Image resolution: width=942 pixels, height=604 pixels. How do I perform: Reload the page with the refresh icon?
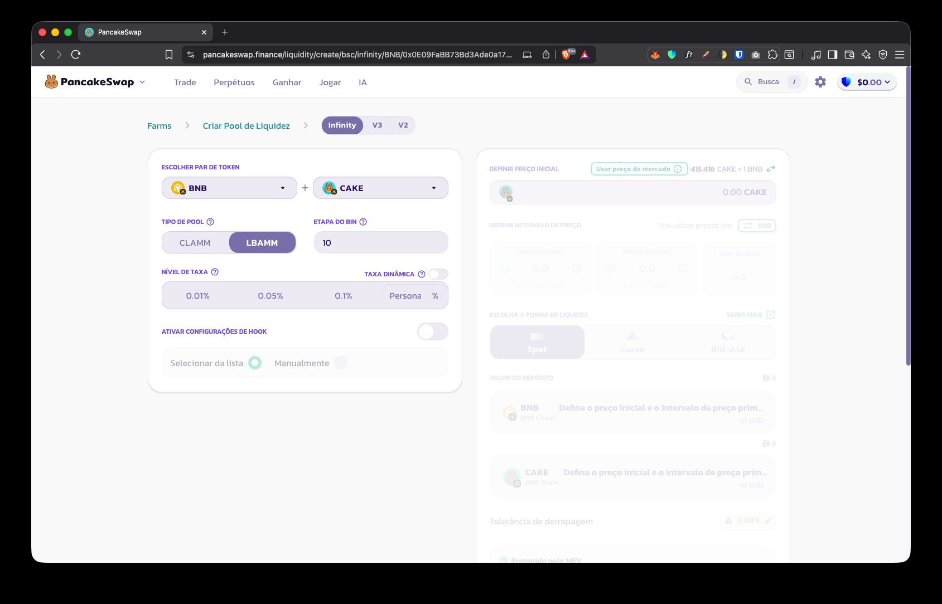coord(76,55)
